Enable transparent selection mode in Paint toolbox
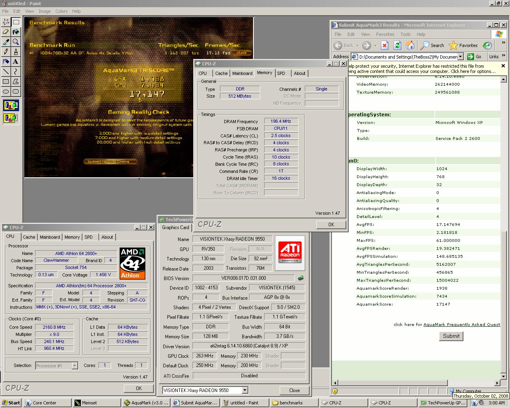The width and height of the screenshot is (510, 408). (x=11, y=118)
